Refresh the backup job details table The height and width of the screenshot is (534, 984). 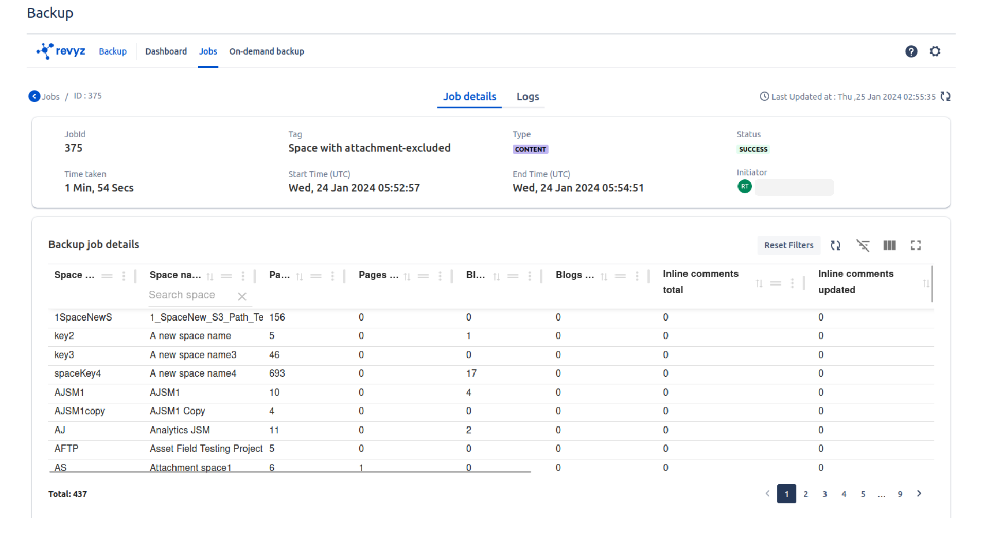click(x=835, y=245)
